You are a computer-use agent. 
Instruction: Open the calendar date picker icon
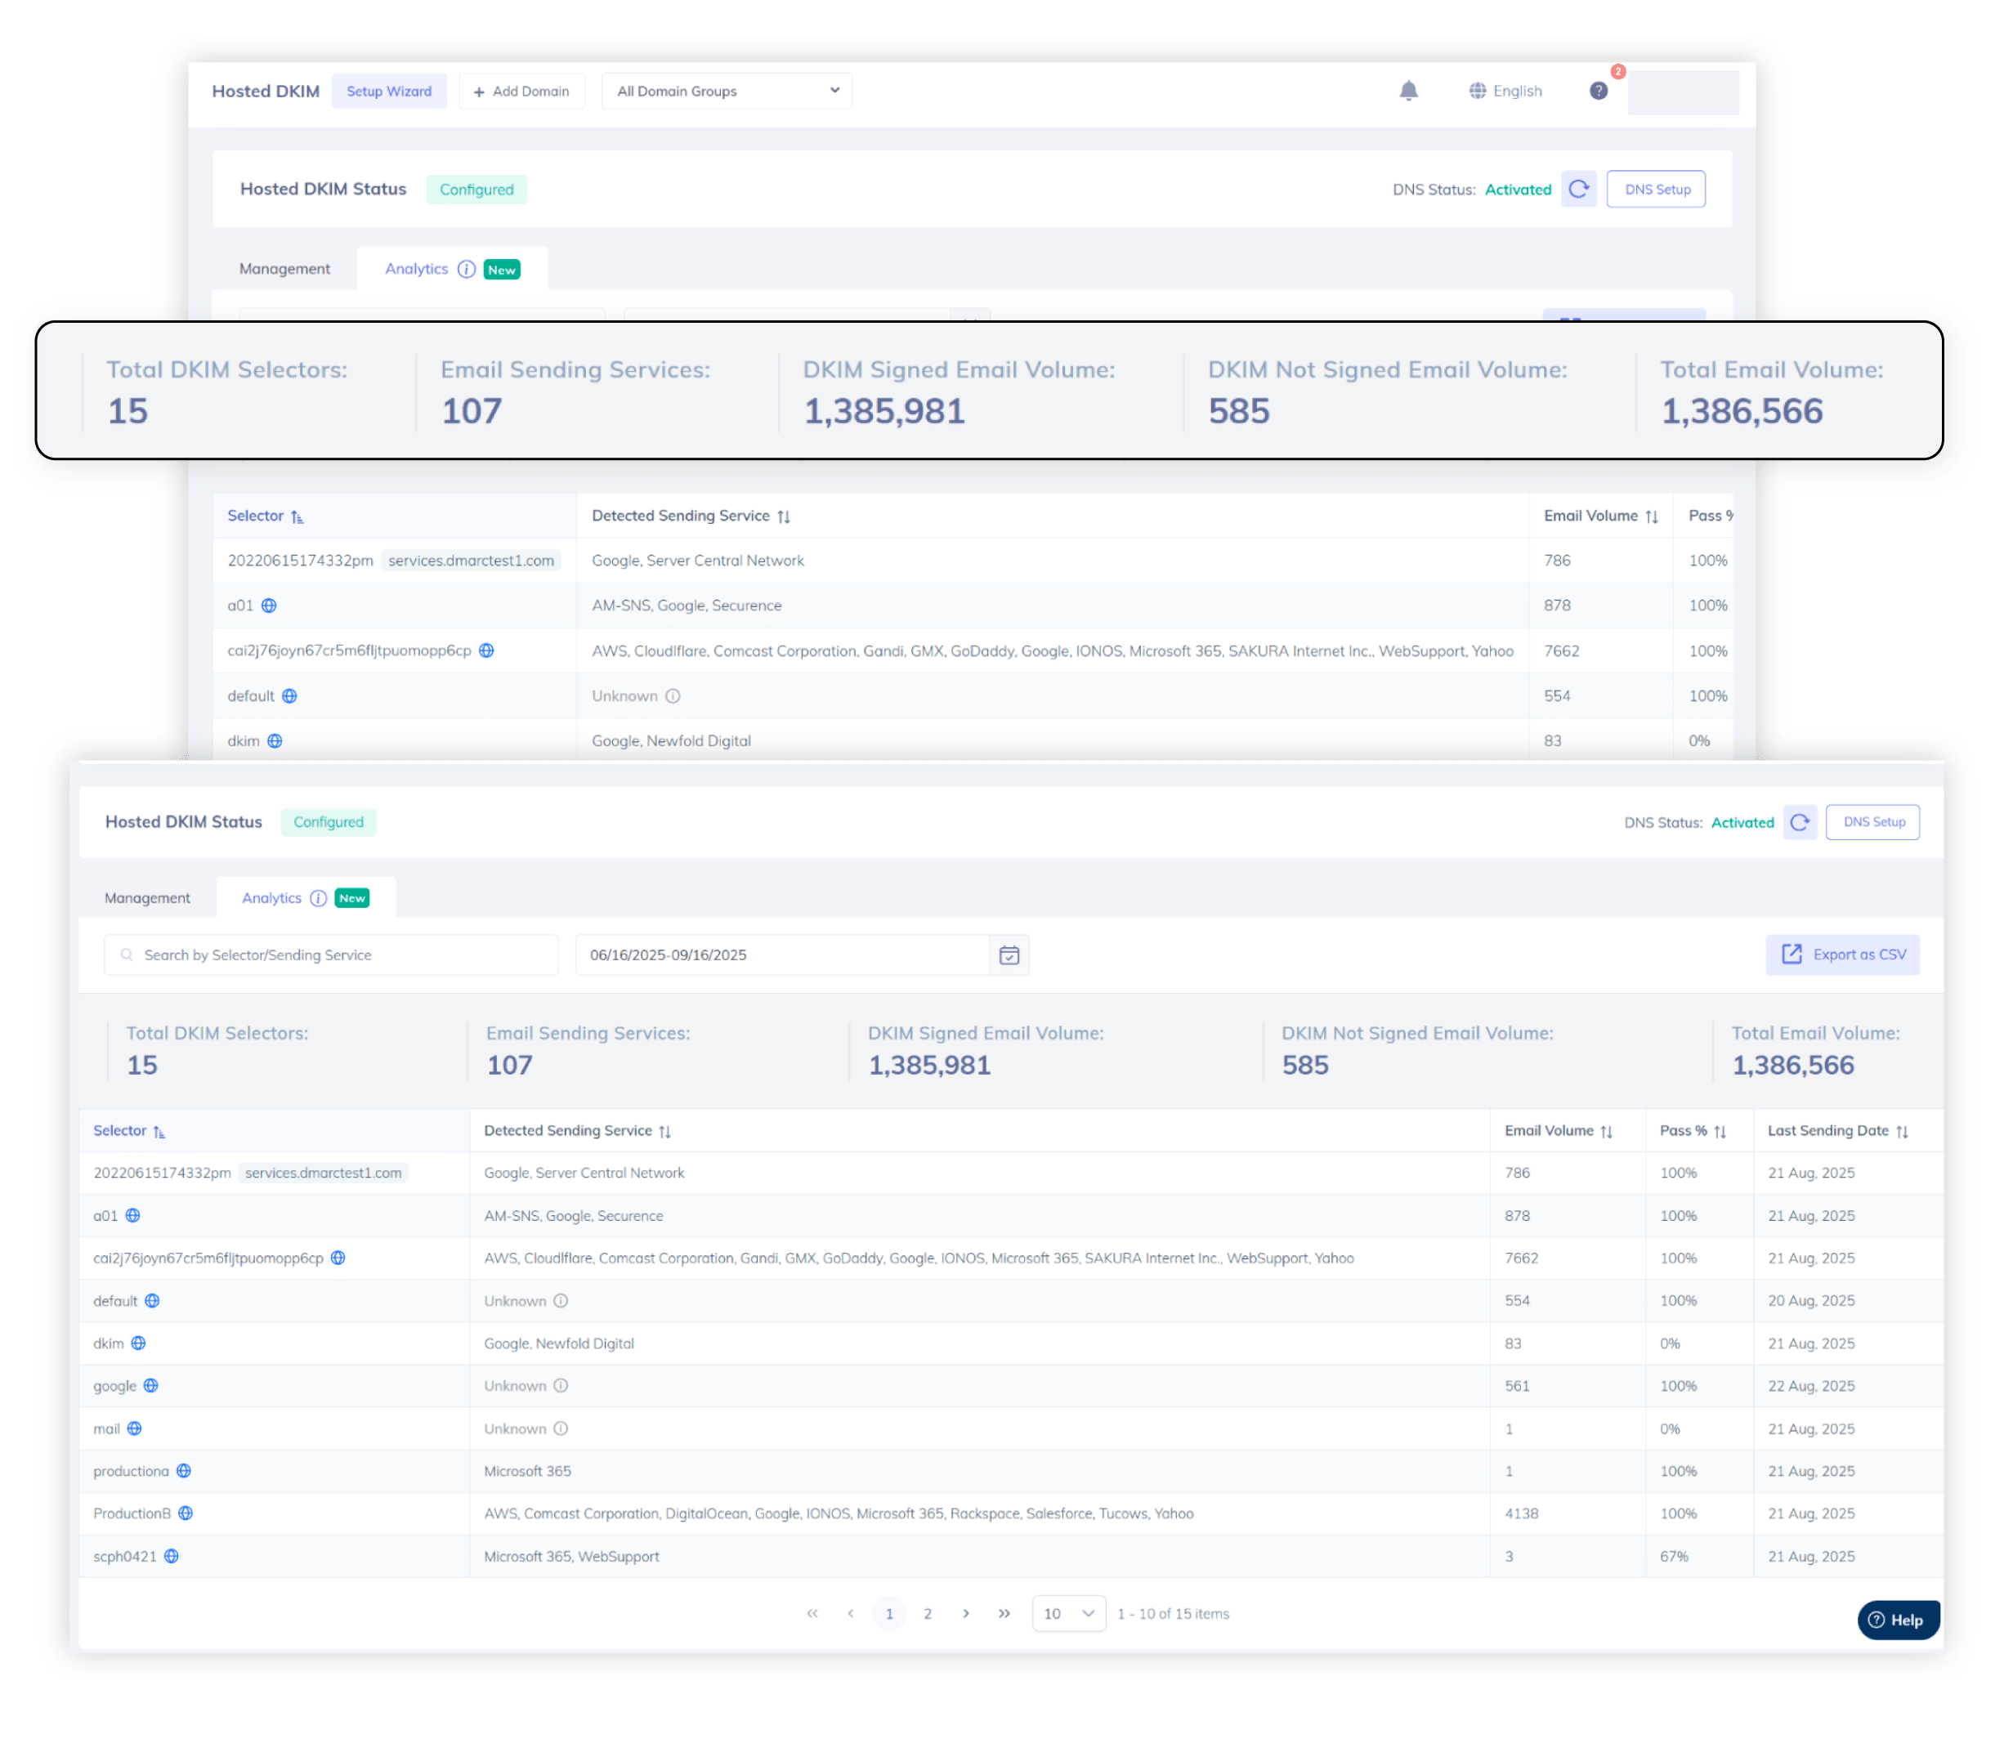pos(1009,955)
